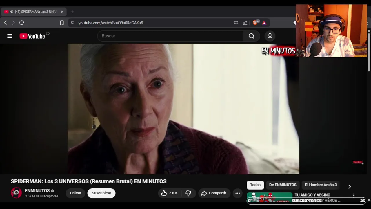Image resolution: width=371 pixels, height=209 pixels.
Task: Open the Brave Shields lion icon
Action: click(x=255, y=23)
